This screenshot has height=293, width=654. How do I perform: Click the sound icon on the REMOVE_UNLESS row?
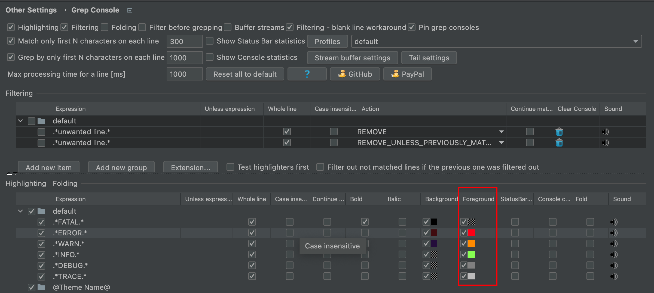click(x=605, y=143)
